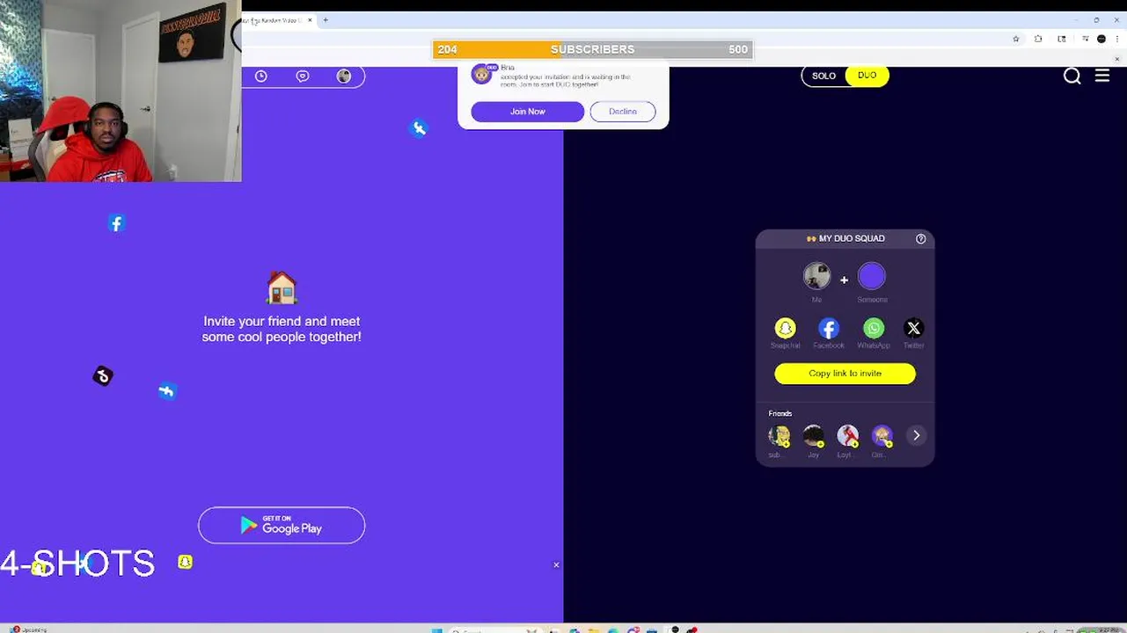
Task: Open the history clock icon
Action: tap(261, 76)
